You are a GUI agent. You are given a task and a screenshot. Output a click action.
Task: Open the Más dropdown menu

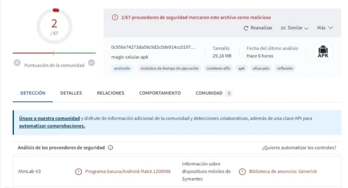tap(325, 28)
